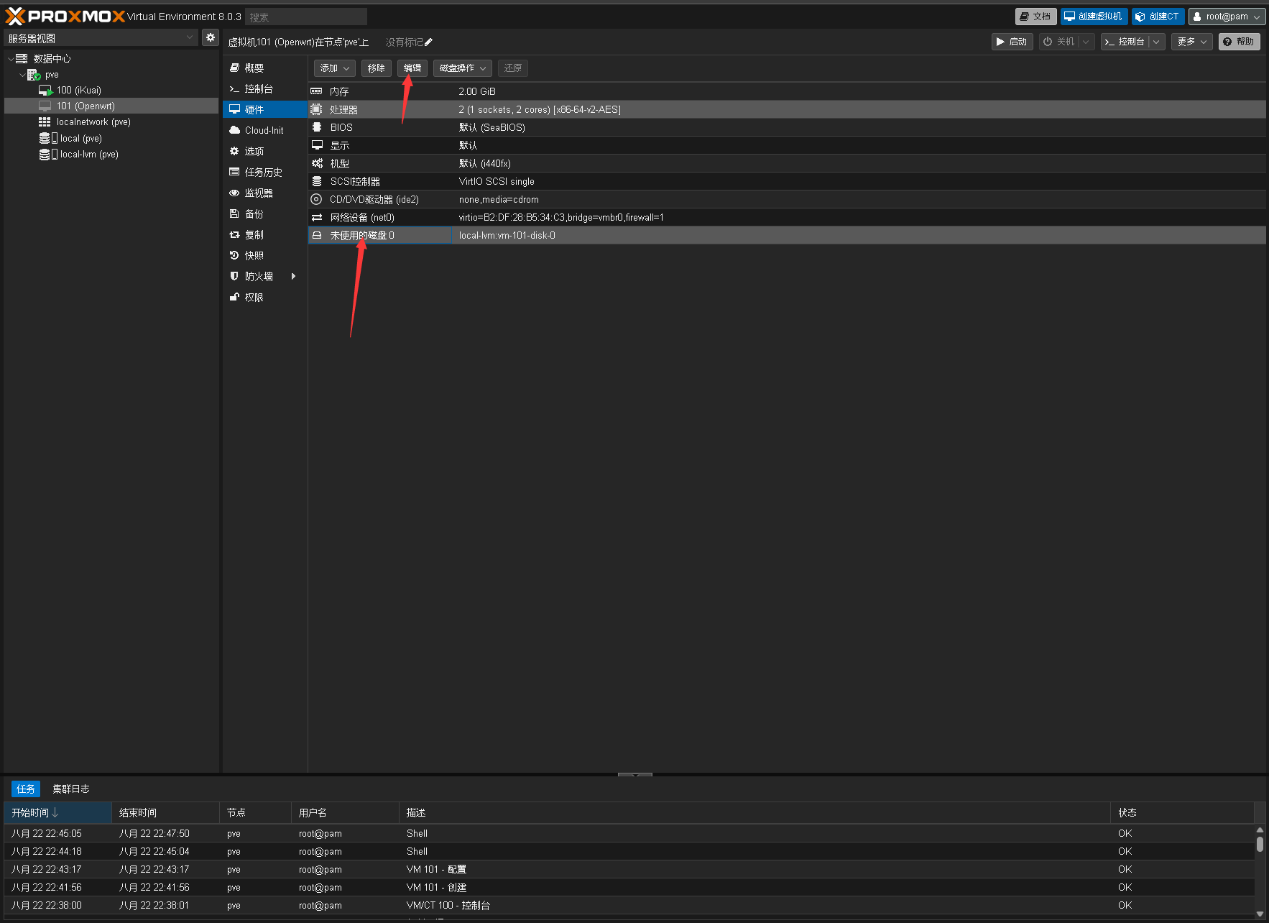1269x923 pixels.
Task: Open the Monitor (监视器) eye item
Action: click(x=258, y=193)
